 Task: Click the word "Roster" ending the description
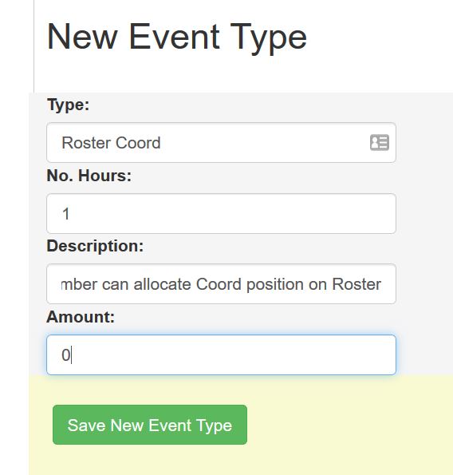point(356,284)
